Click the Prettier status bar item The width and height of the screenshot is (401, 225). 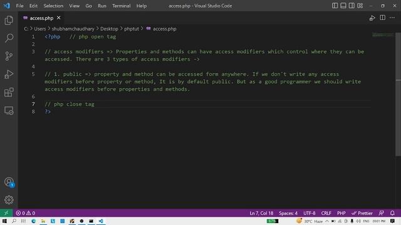click(x=362, y=213)
